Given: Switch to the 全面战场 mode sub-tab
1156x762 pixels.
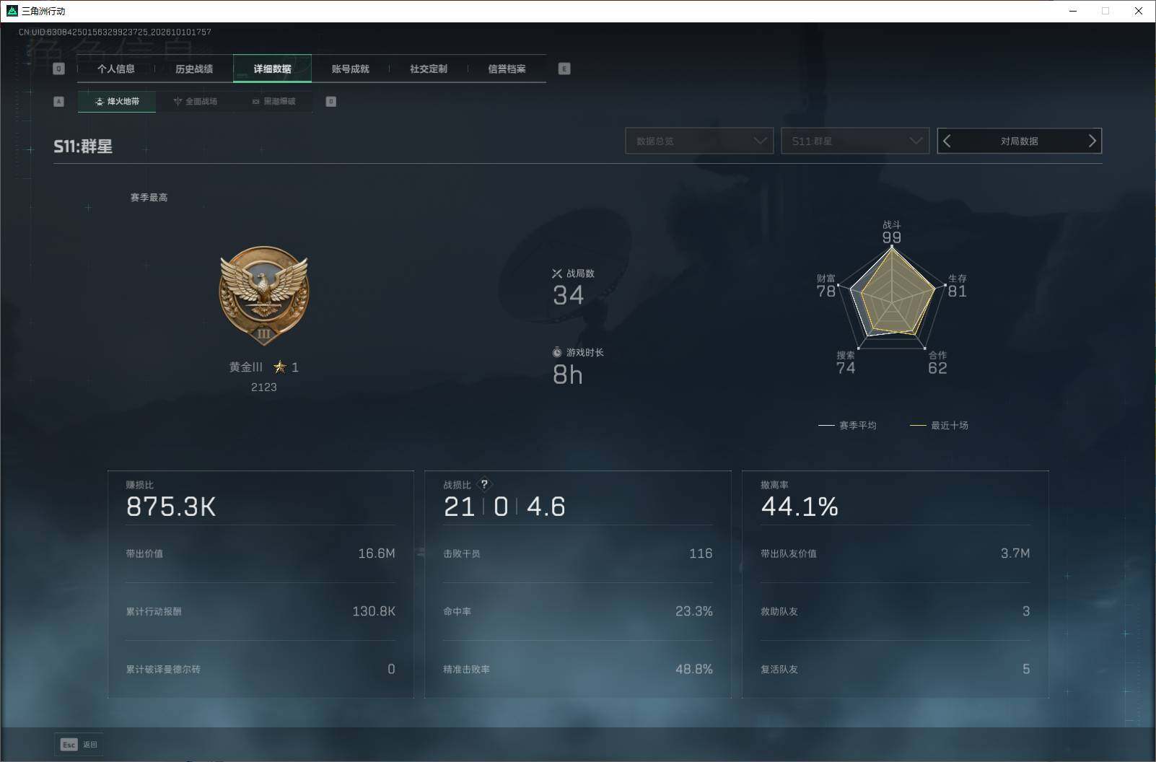Looking at the screenshot, I should (x=195, y=102).
